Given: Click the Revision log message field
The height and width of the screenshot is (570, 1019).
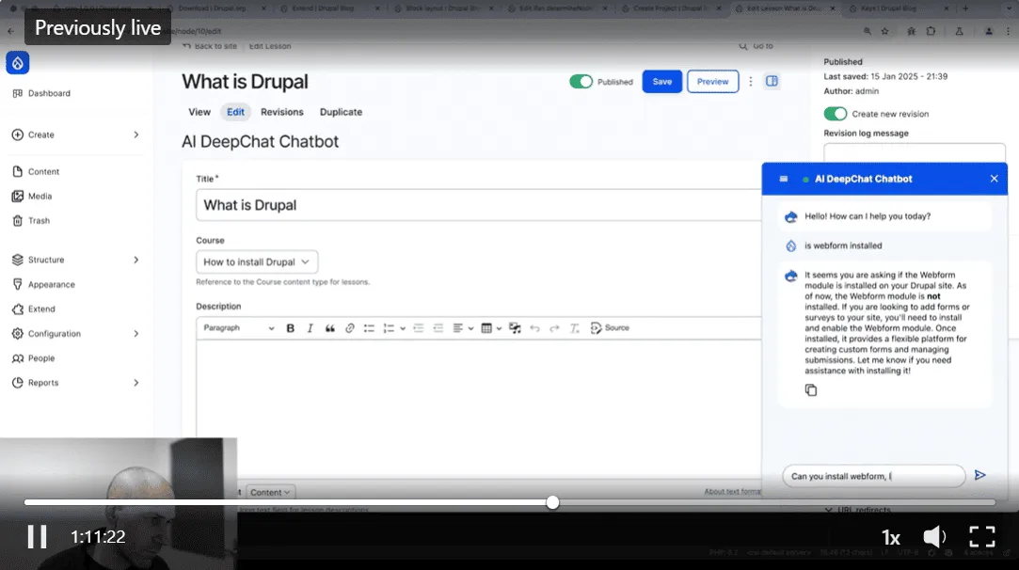Looking at the screenshot, I should [x=915, y=152].
